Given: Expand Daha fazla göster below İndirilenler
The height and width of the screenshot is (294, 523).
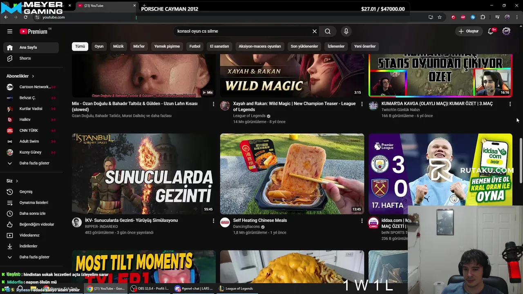Looking at the screenshot, I should (31, 257).
